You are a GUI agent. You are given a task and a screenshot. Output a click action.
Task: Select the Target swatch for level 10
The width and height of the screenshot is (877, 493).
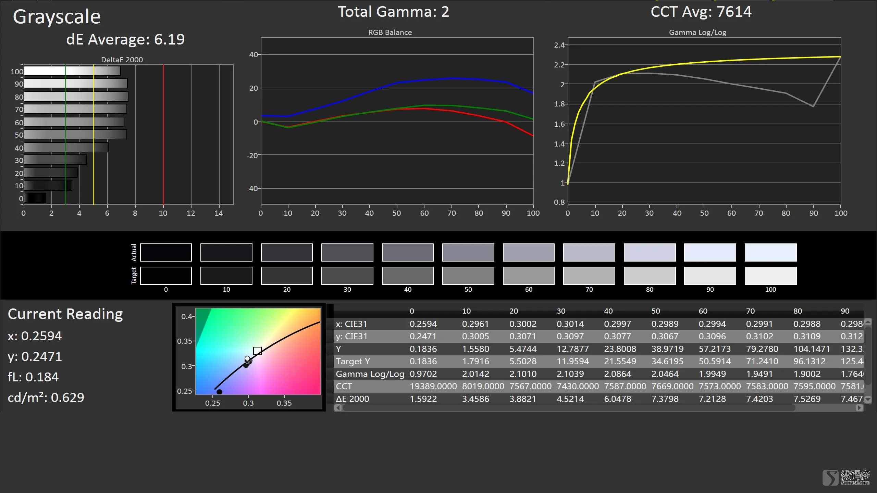click(x=226, y=276)
